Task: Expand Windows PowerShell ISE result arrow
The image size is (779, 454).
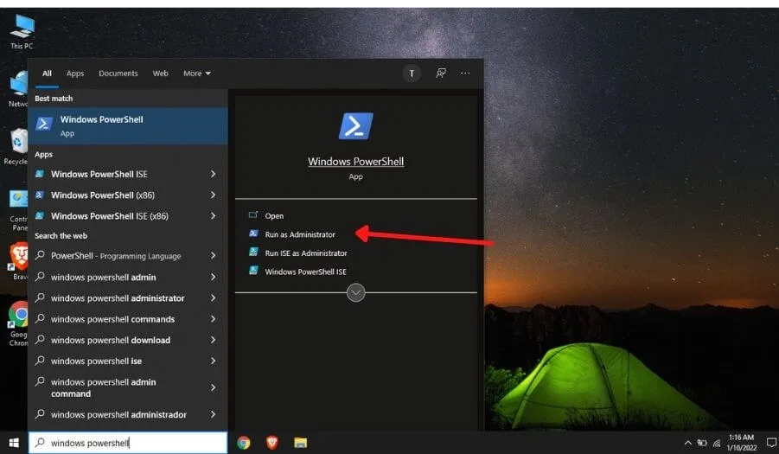Action: 214,174
